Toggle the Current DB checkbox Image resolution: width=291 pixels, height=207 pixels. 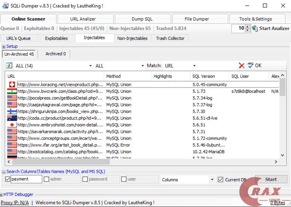click(220, 180)
